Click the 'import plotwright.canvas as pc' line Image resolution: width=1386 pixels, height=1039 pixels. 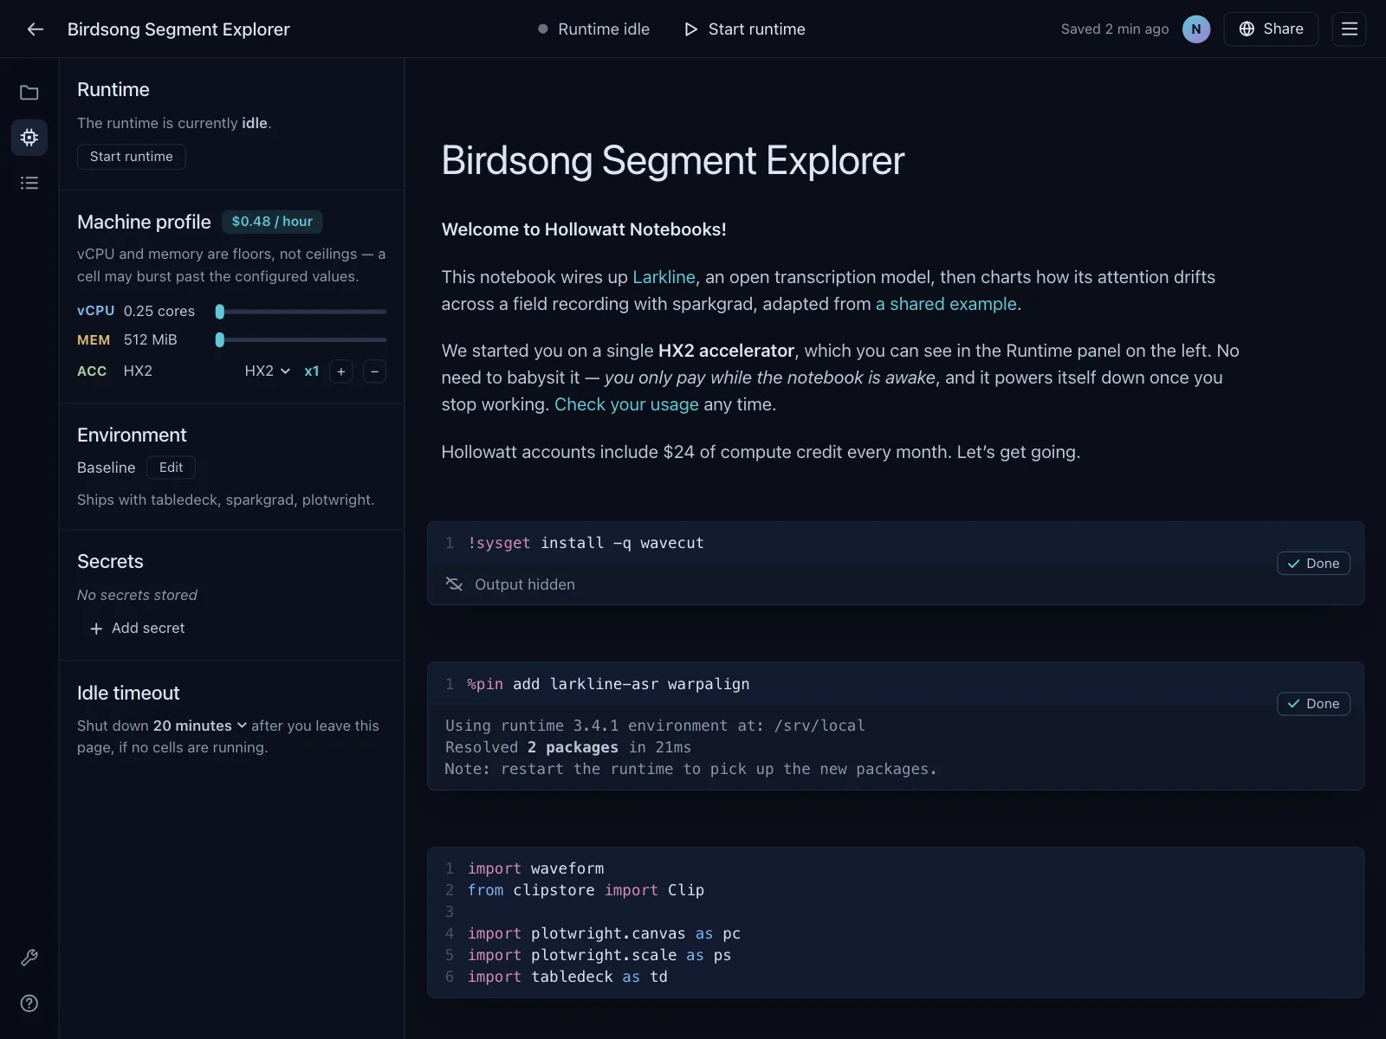click(x=604, y=933)
